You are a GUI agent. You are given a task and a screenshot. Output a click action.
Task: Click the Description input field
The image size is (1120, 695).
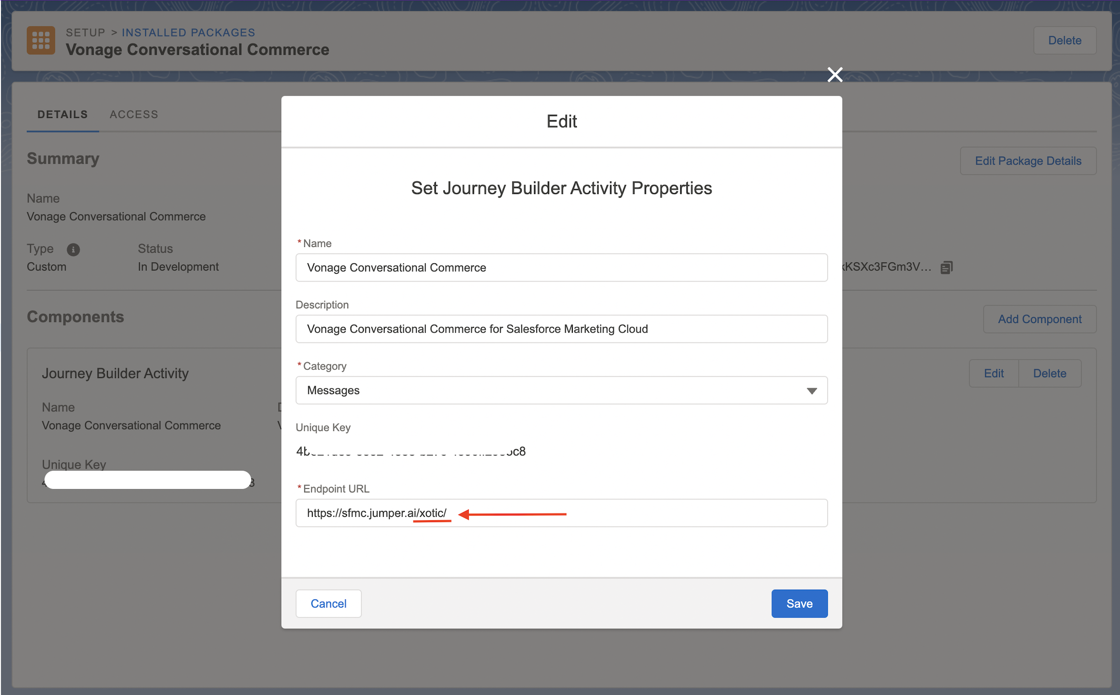[x=561, y=329]
